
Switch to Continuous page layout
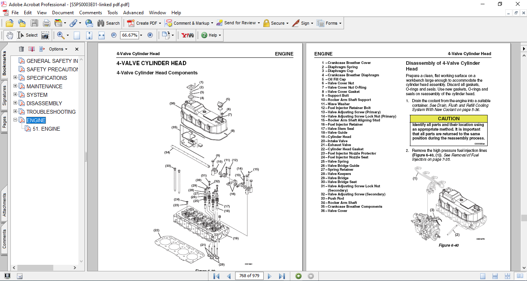[x=494, y=276]
